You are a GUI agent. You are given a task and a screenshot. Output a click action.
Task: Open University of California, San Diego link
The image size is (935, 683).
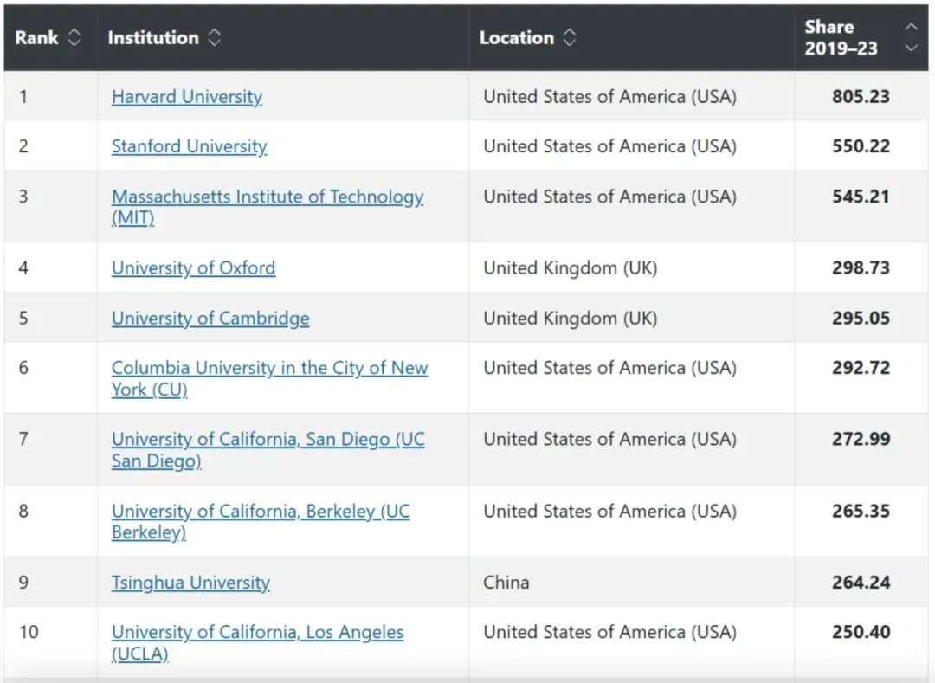[x=268, y=449]
